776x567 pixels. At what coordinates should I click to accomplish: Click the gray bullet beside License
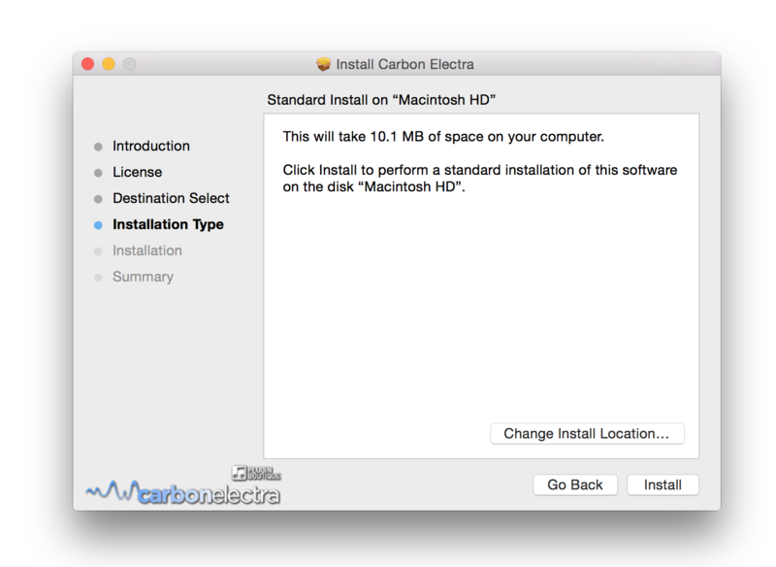click(98, 173)
